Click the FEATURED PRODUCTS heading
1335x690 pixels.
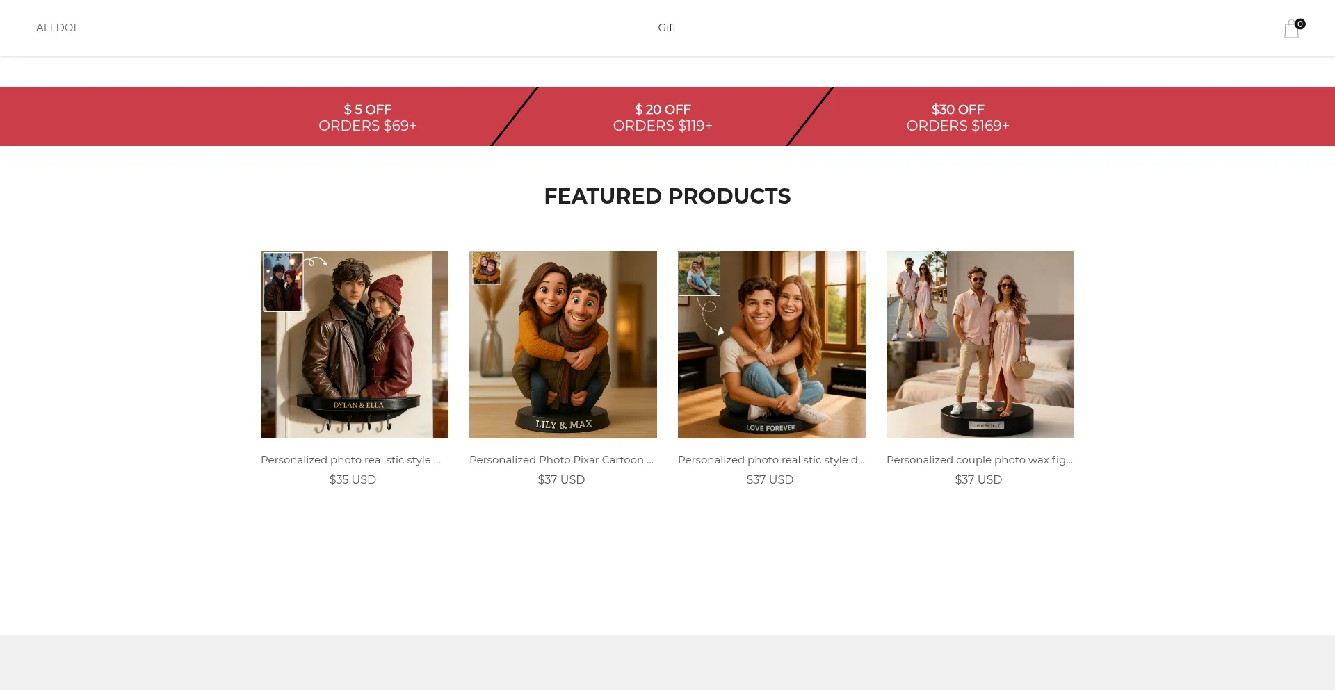667,196
